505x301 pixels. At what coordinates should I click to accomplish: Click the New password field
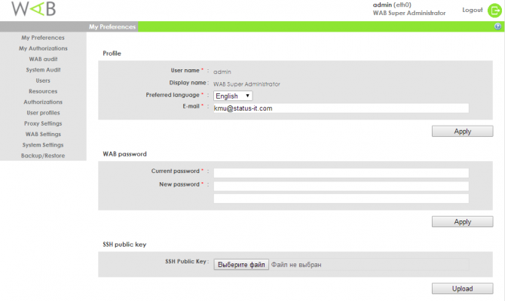(x=341, y=186)
